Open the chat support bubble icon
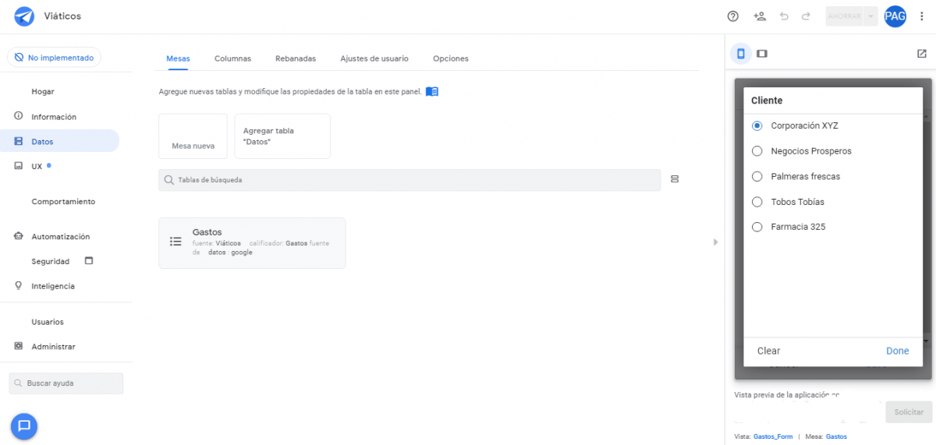This screenshot has height=445, width=936. 24,426
